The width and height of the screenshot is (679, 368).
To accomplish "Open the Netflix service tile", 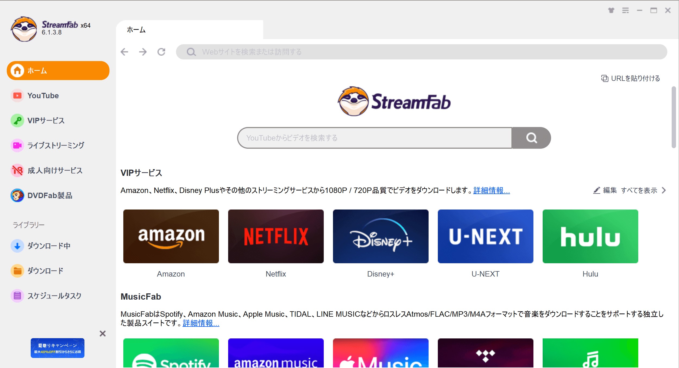I will coord(276,236).
